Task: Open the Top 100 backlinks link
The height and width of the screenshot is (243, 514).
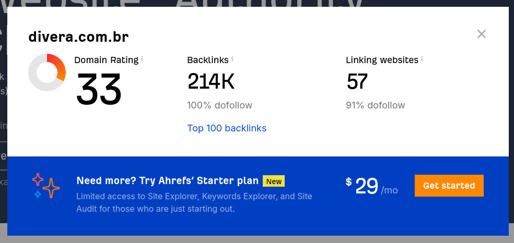Action: tap(227, 128)
